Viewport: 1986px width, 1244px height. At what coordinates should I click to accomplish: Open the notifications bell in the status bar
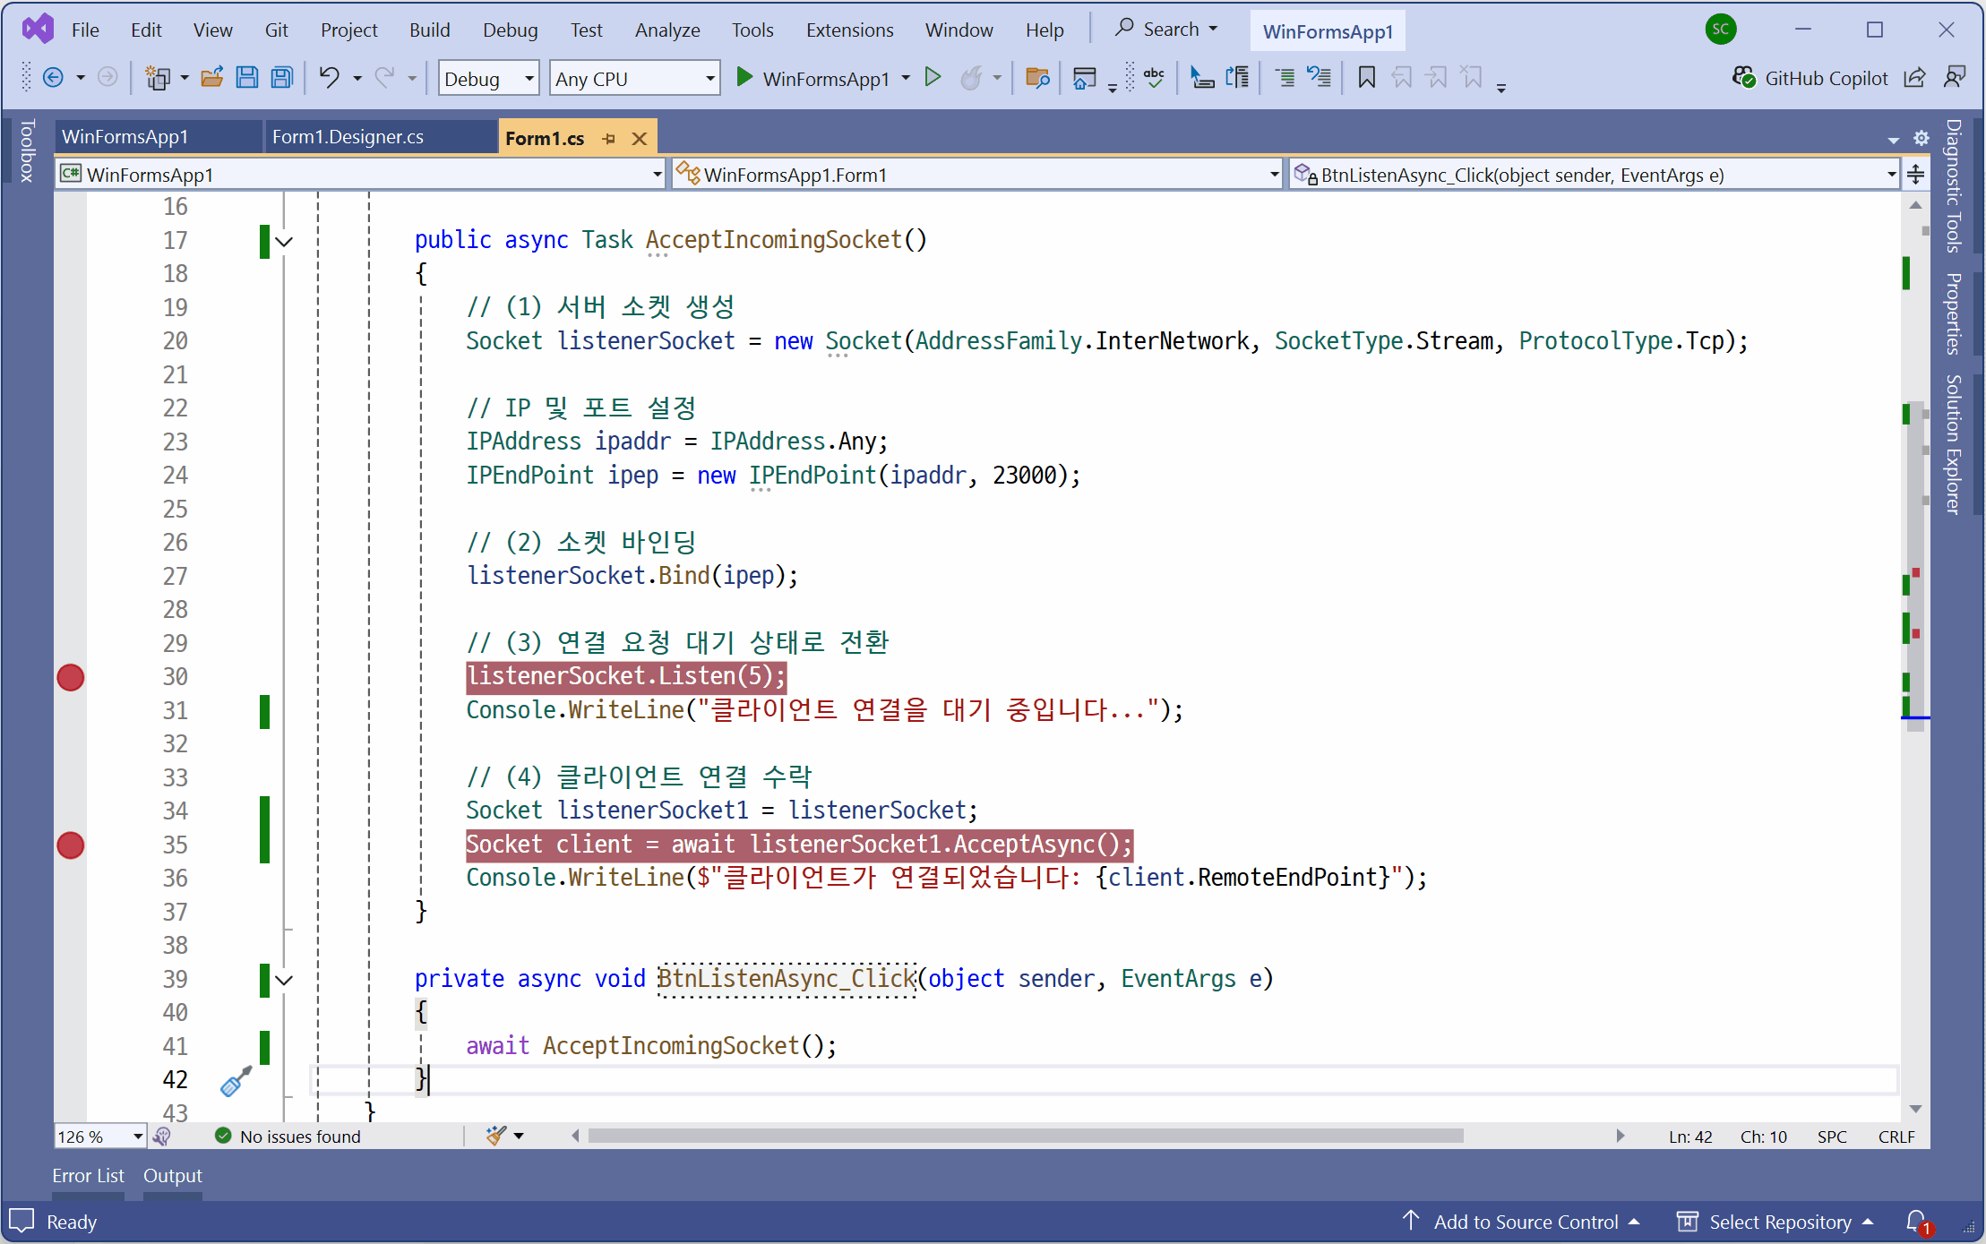[x=1916, y=1222]
